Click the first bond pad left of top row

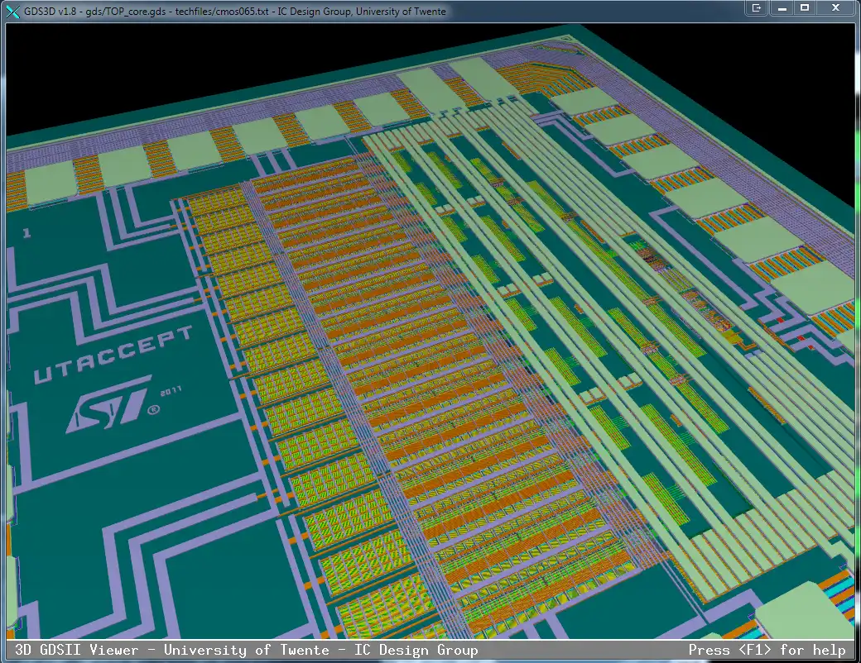click(x=50, y=184)
